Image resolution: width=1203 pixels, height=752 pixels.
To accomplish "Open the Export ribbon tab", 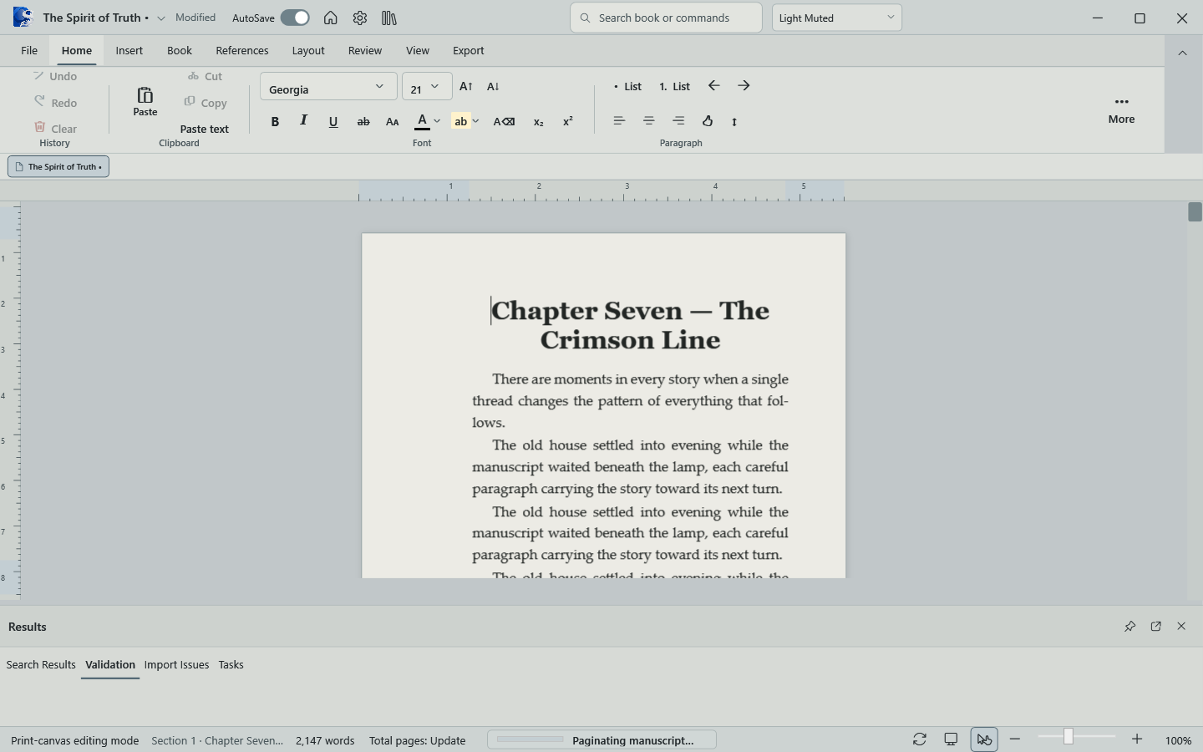I will (x=469, y=50).
